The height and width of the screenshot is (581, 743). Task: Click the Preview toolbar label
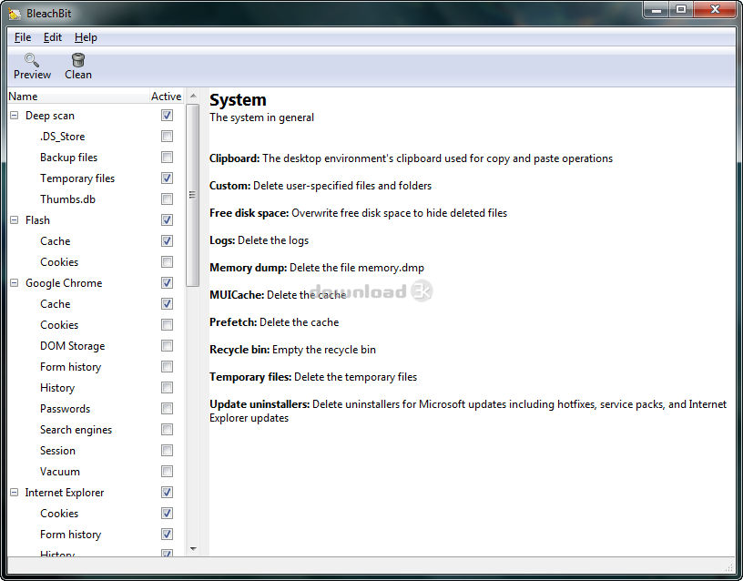(32, 75)
